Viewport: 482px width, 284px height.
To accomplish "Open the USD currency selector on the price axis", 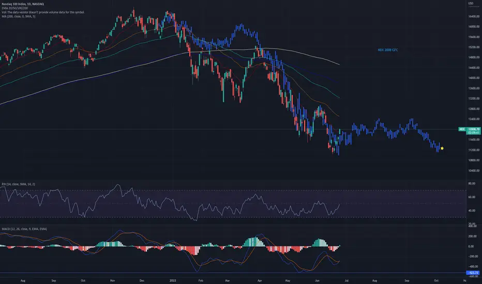I will 471,4.
